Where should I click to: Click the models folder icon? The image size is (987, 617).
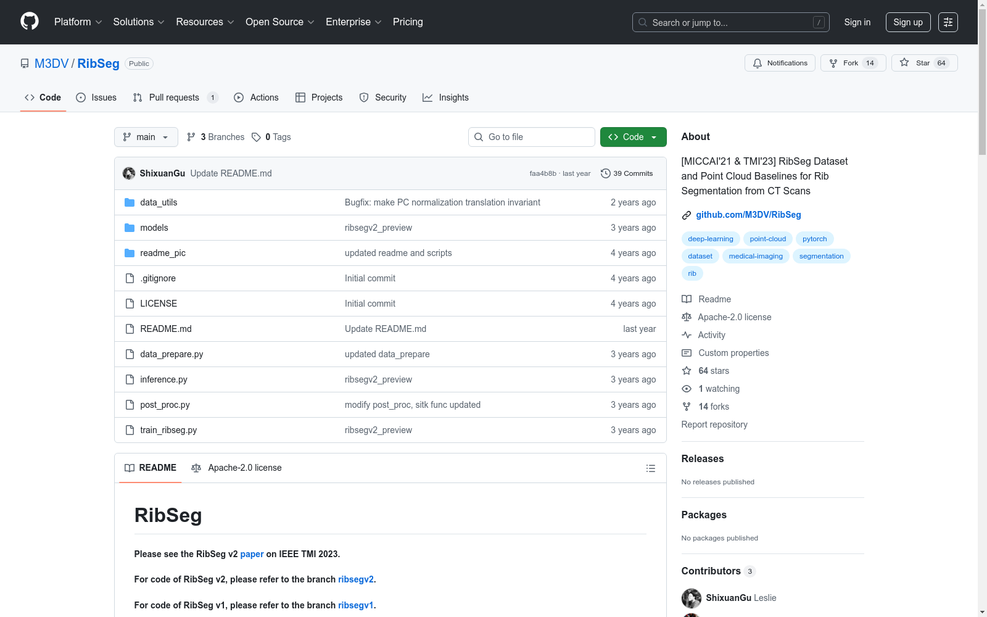(130, 228)
